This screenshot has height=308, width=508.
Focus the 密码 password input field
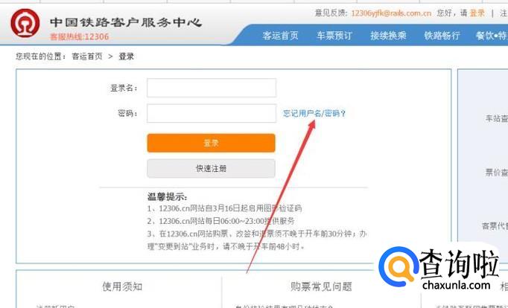pos(212,113)
